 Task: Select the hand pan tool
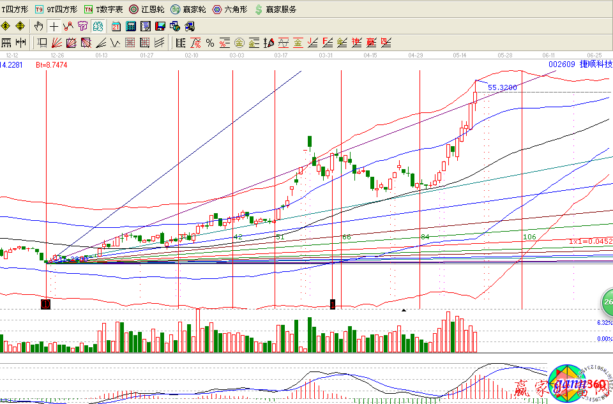tap(38, 26)
